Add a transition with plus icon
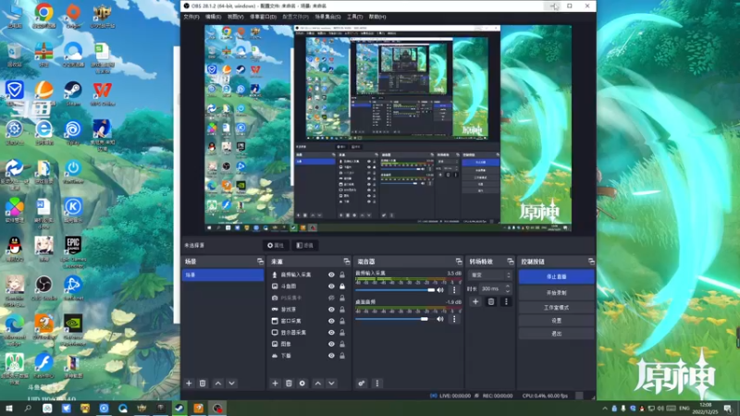Screen dimensions: 740x416 point(475,302)
